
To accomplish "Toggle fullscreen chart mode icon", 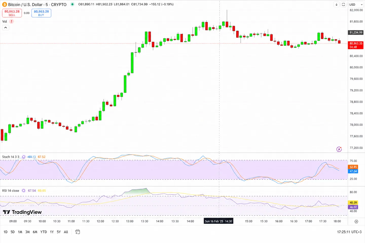I will (343, 5).
